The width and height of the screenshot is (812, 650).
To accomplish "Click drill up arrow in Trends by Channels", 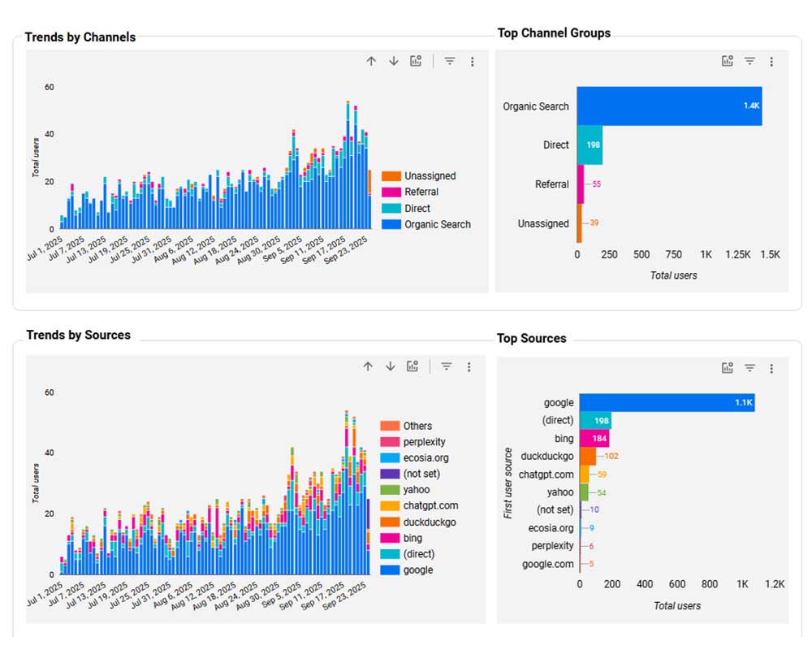I will (x=371, y=61).
